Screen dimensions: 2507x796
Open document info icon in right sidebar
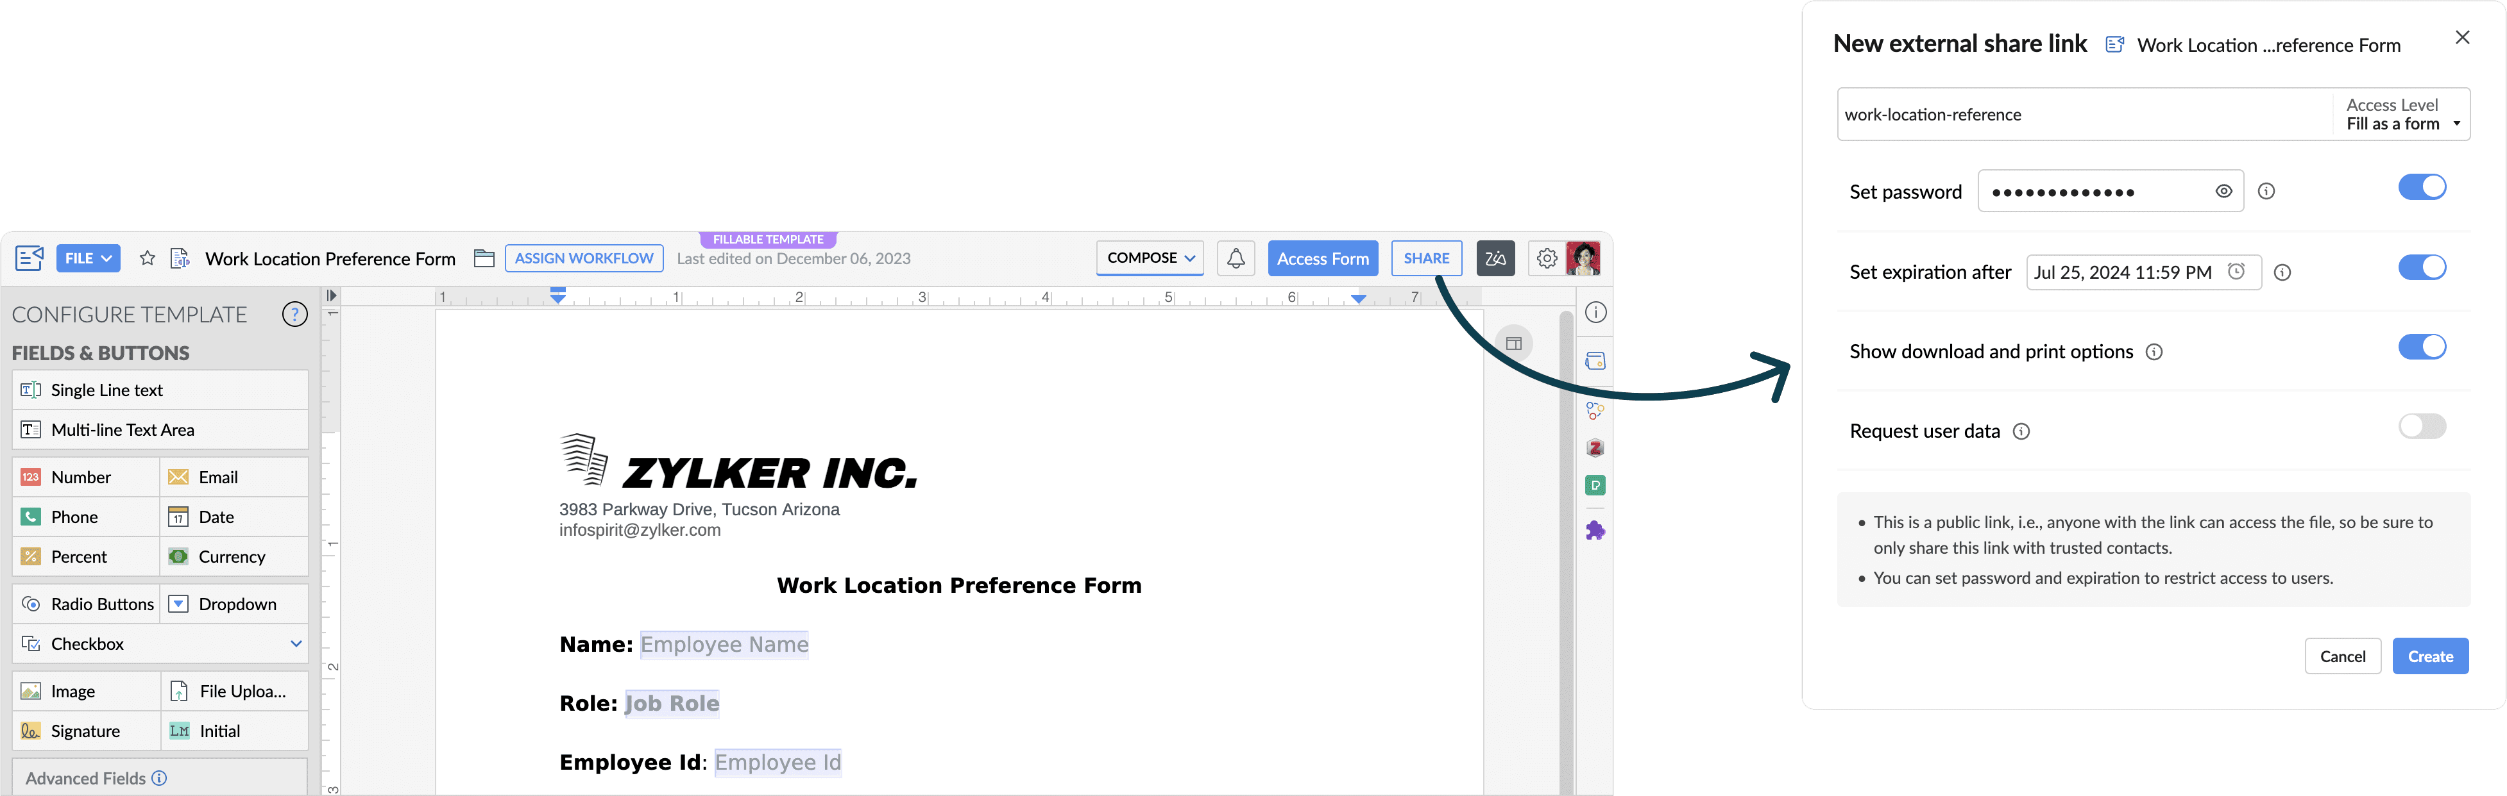(1595, 312)
